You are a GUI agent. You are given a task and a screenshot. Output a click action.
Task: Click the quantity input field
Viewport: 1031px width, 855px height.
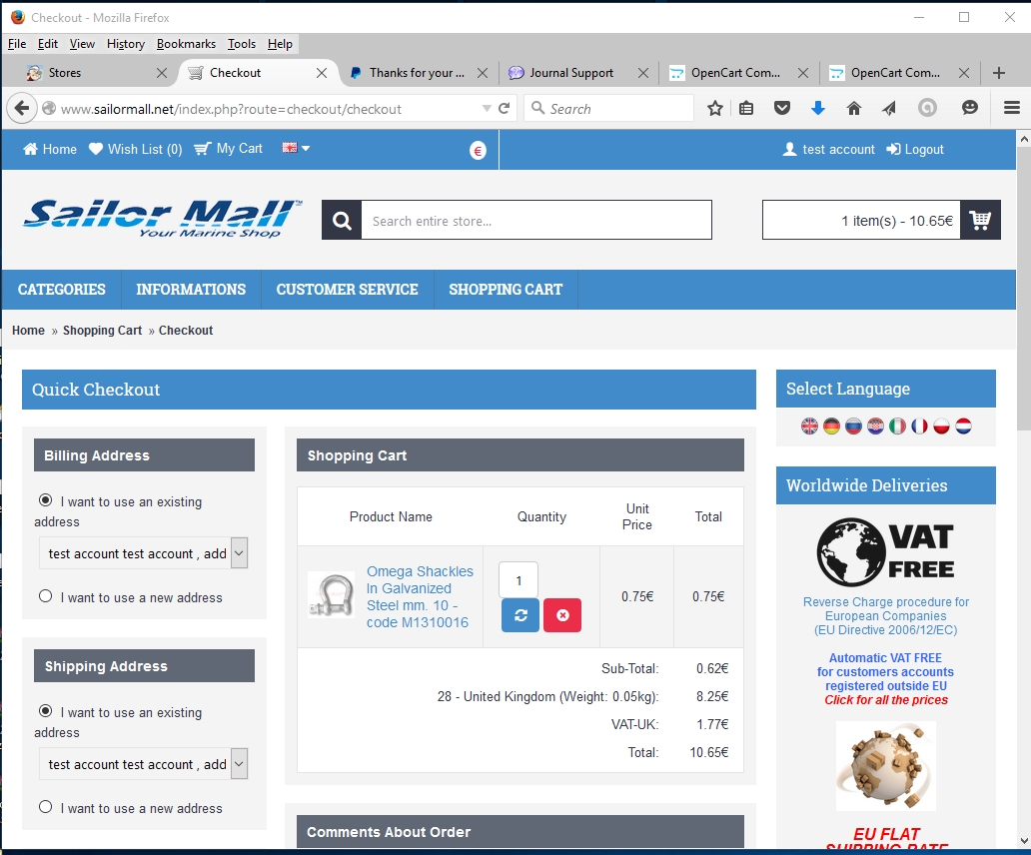[518, 580]
